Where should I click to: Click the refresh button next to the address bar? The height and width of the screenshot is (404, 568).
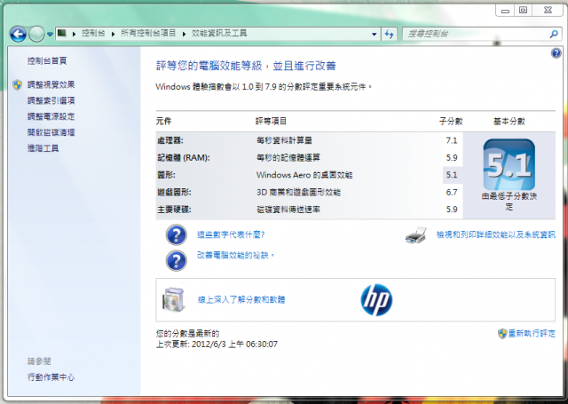click(390, 34)
